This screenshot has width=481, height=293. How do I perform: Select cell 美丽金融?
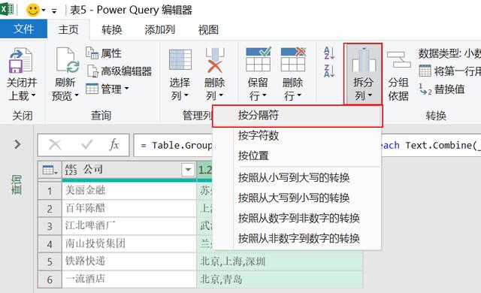click(x=129, y=190)
